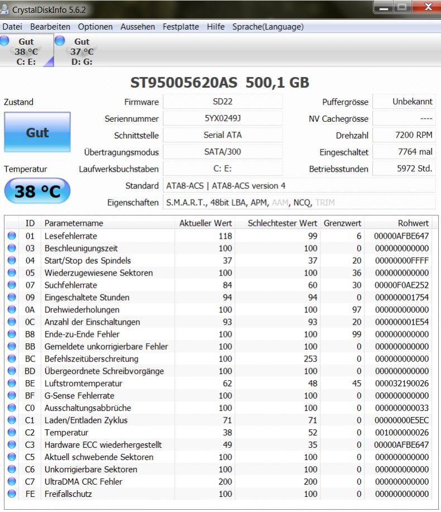Click status orb of UltraDMA CRC Fehler
This screenshot has height=512, width=441.
(x=12, y=481)
